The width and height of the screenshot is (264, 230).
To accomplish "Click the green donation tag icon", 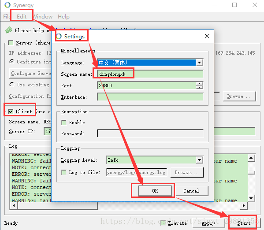I will 8,30.
